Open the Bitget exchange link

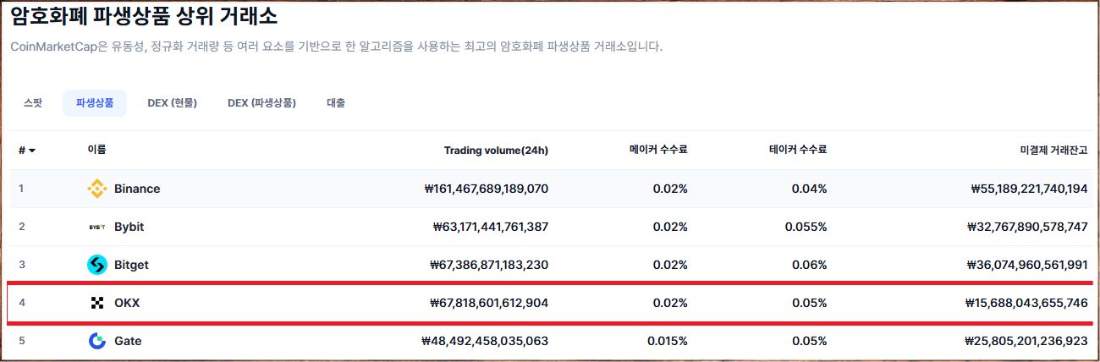131,265
